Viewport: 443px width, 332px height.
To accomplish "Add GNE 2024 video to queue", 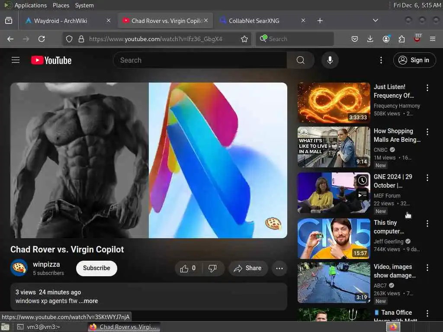I will point(362,195).
